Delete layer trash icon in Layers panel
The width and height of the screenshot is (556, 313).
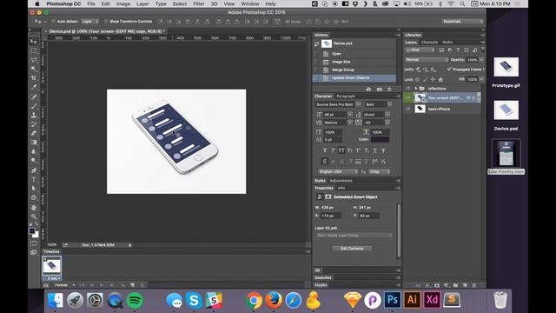coord(474,285)
